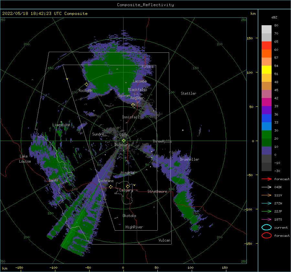Click the yellow diamond marker below RedDeer

pos(133,105)
